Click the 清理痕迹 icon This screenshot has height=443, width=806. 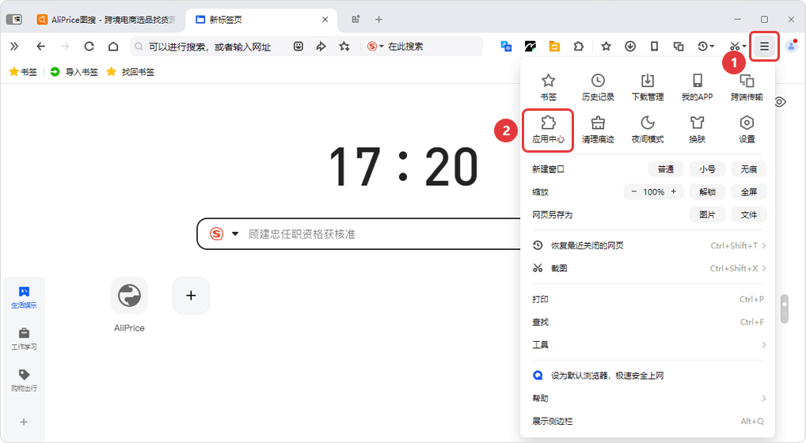point(598,130)
